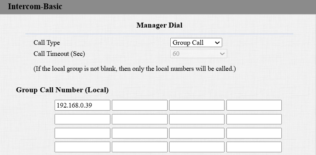Click second-row first-column group call field
The image size is (316, 155).
pyautogui.click(x=82, y=119)
